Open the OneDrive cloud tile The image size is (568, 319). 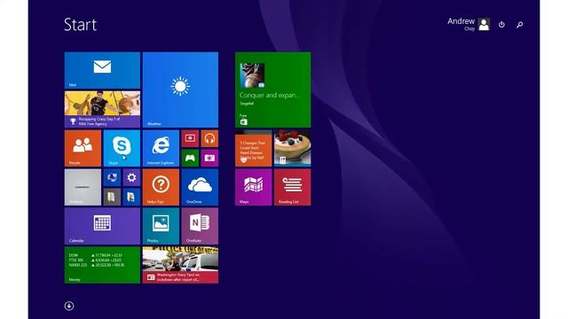200,187
